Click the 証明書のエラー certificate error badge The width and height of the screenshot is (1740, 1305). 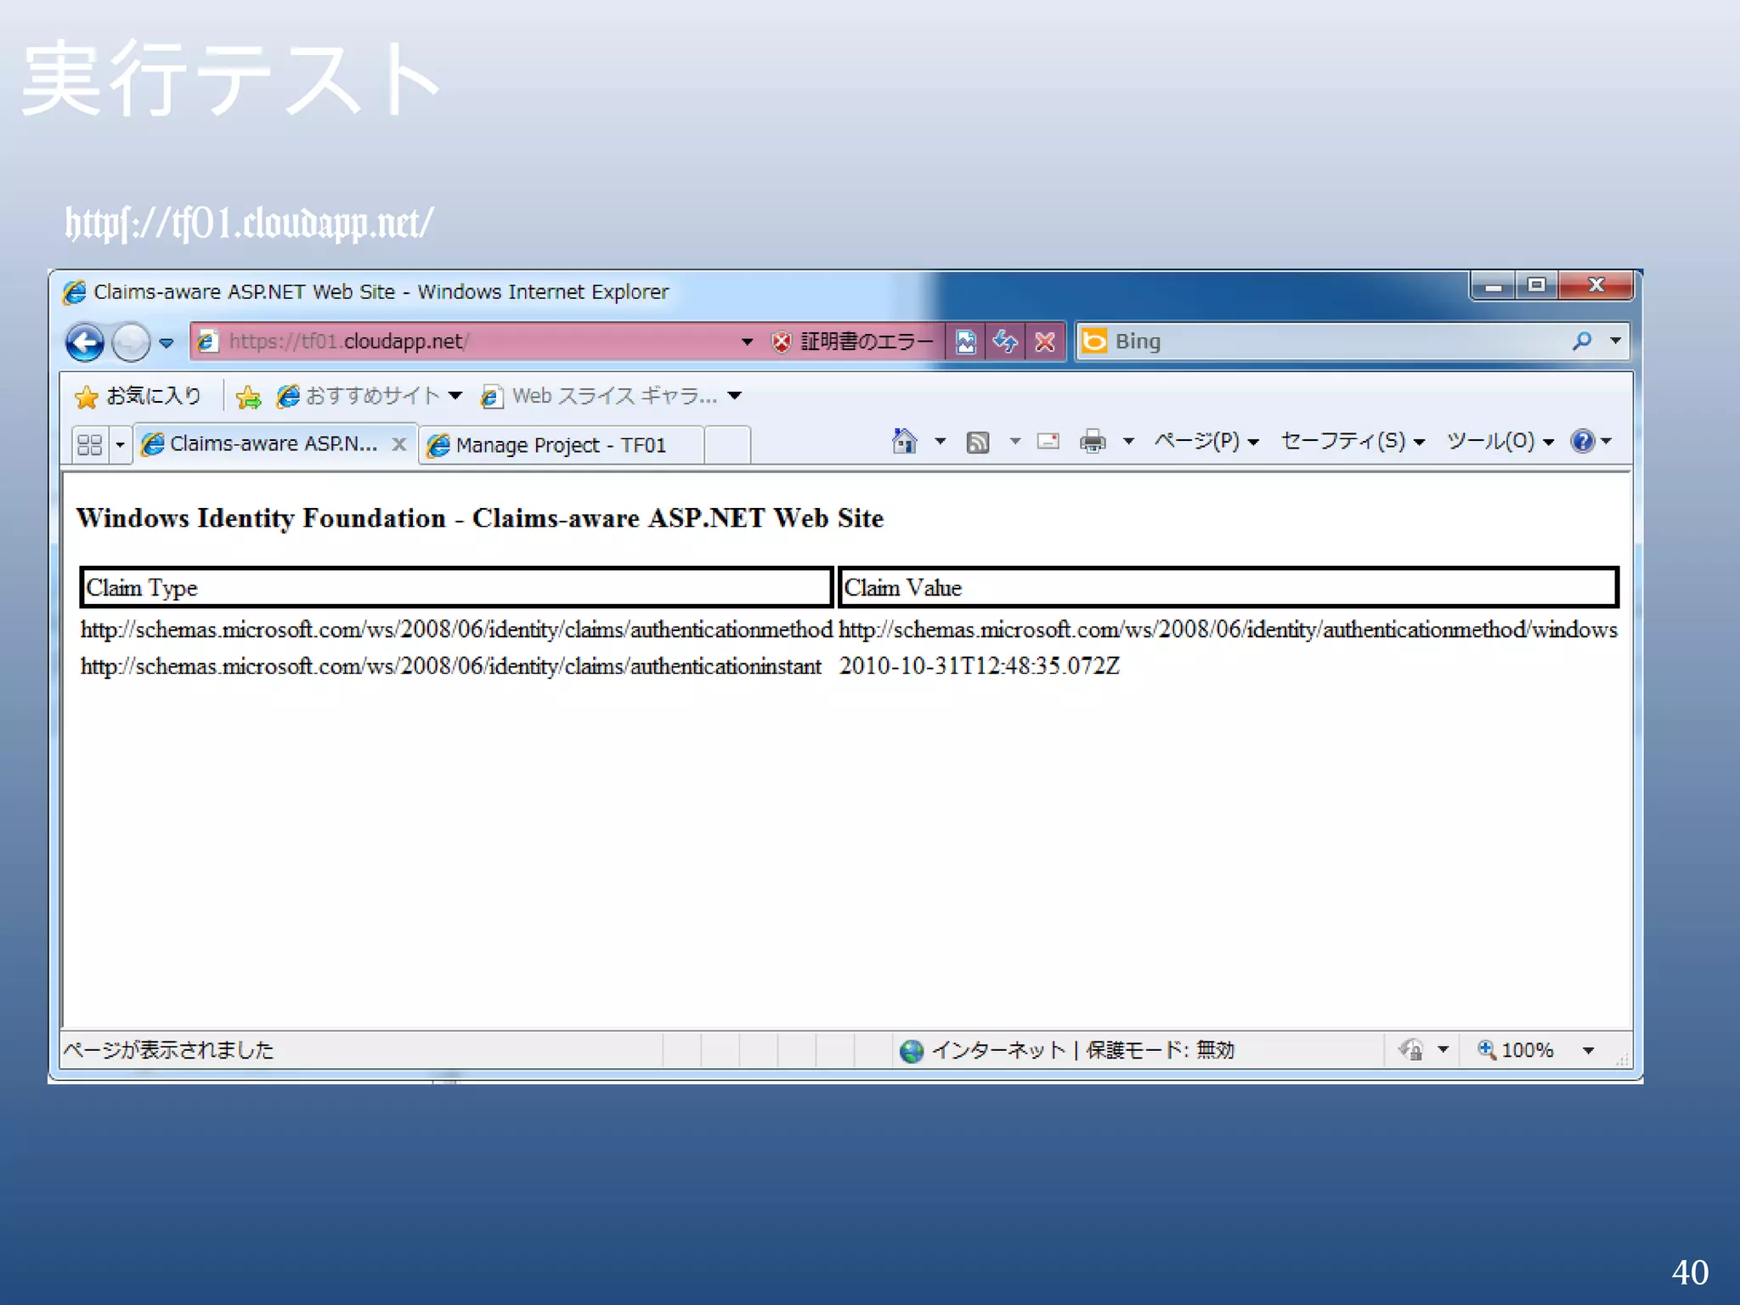click(854, 342)
